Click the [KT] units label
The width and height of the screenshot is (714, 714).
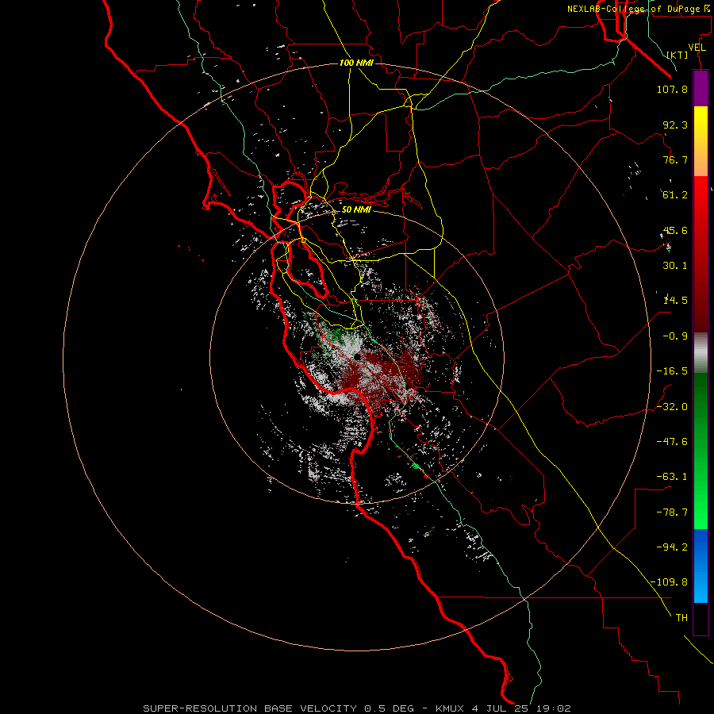[678, 55]
